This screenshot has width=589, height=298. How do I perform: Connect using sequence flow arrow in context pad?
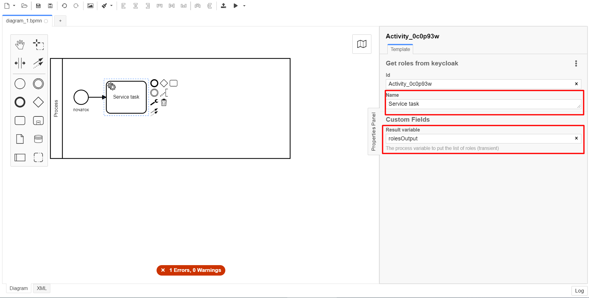point(154,112)
